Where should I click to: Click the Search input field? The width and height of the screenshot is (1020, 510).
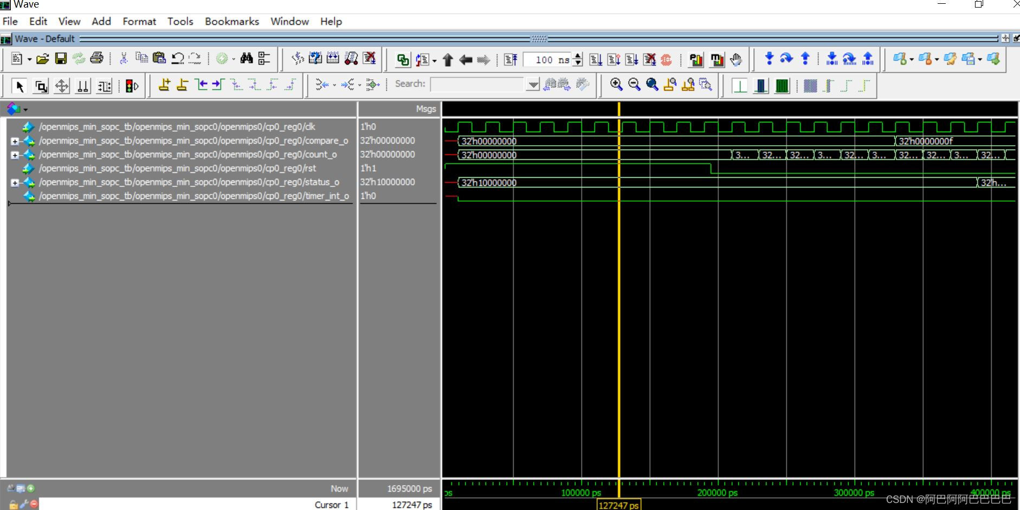tap(477, 85)
